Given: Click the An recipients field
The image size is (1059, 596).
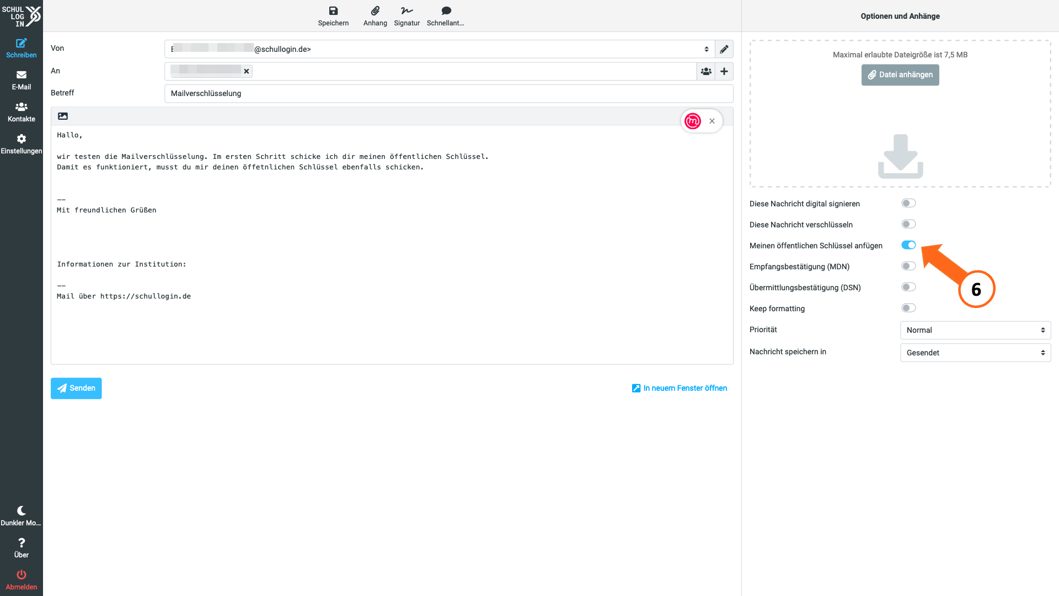Looking at the screenshot, I should pyautogui.click(x=430, y=71).
